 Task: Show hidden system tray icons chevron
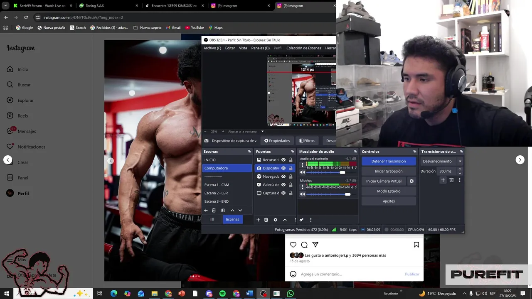pyautogui.click(x=465, y=294)
